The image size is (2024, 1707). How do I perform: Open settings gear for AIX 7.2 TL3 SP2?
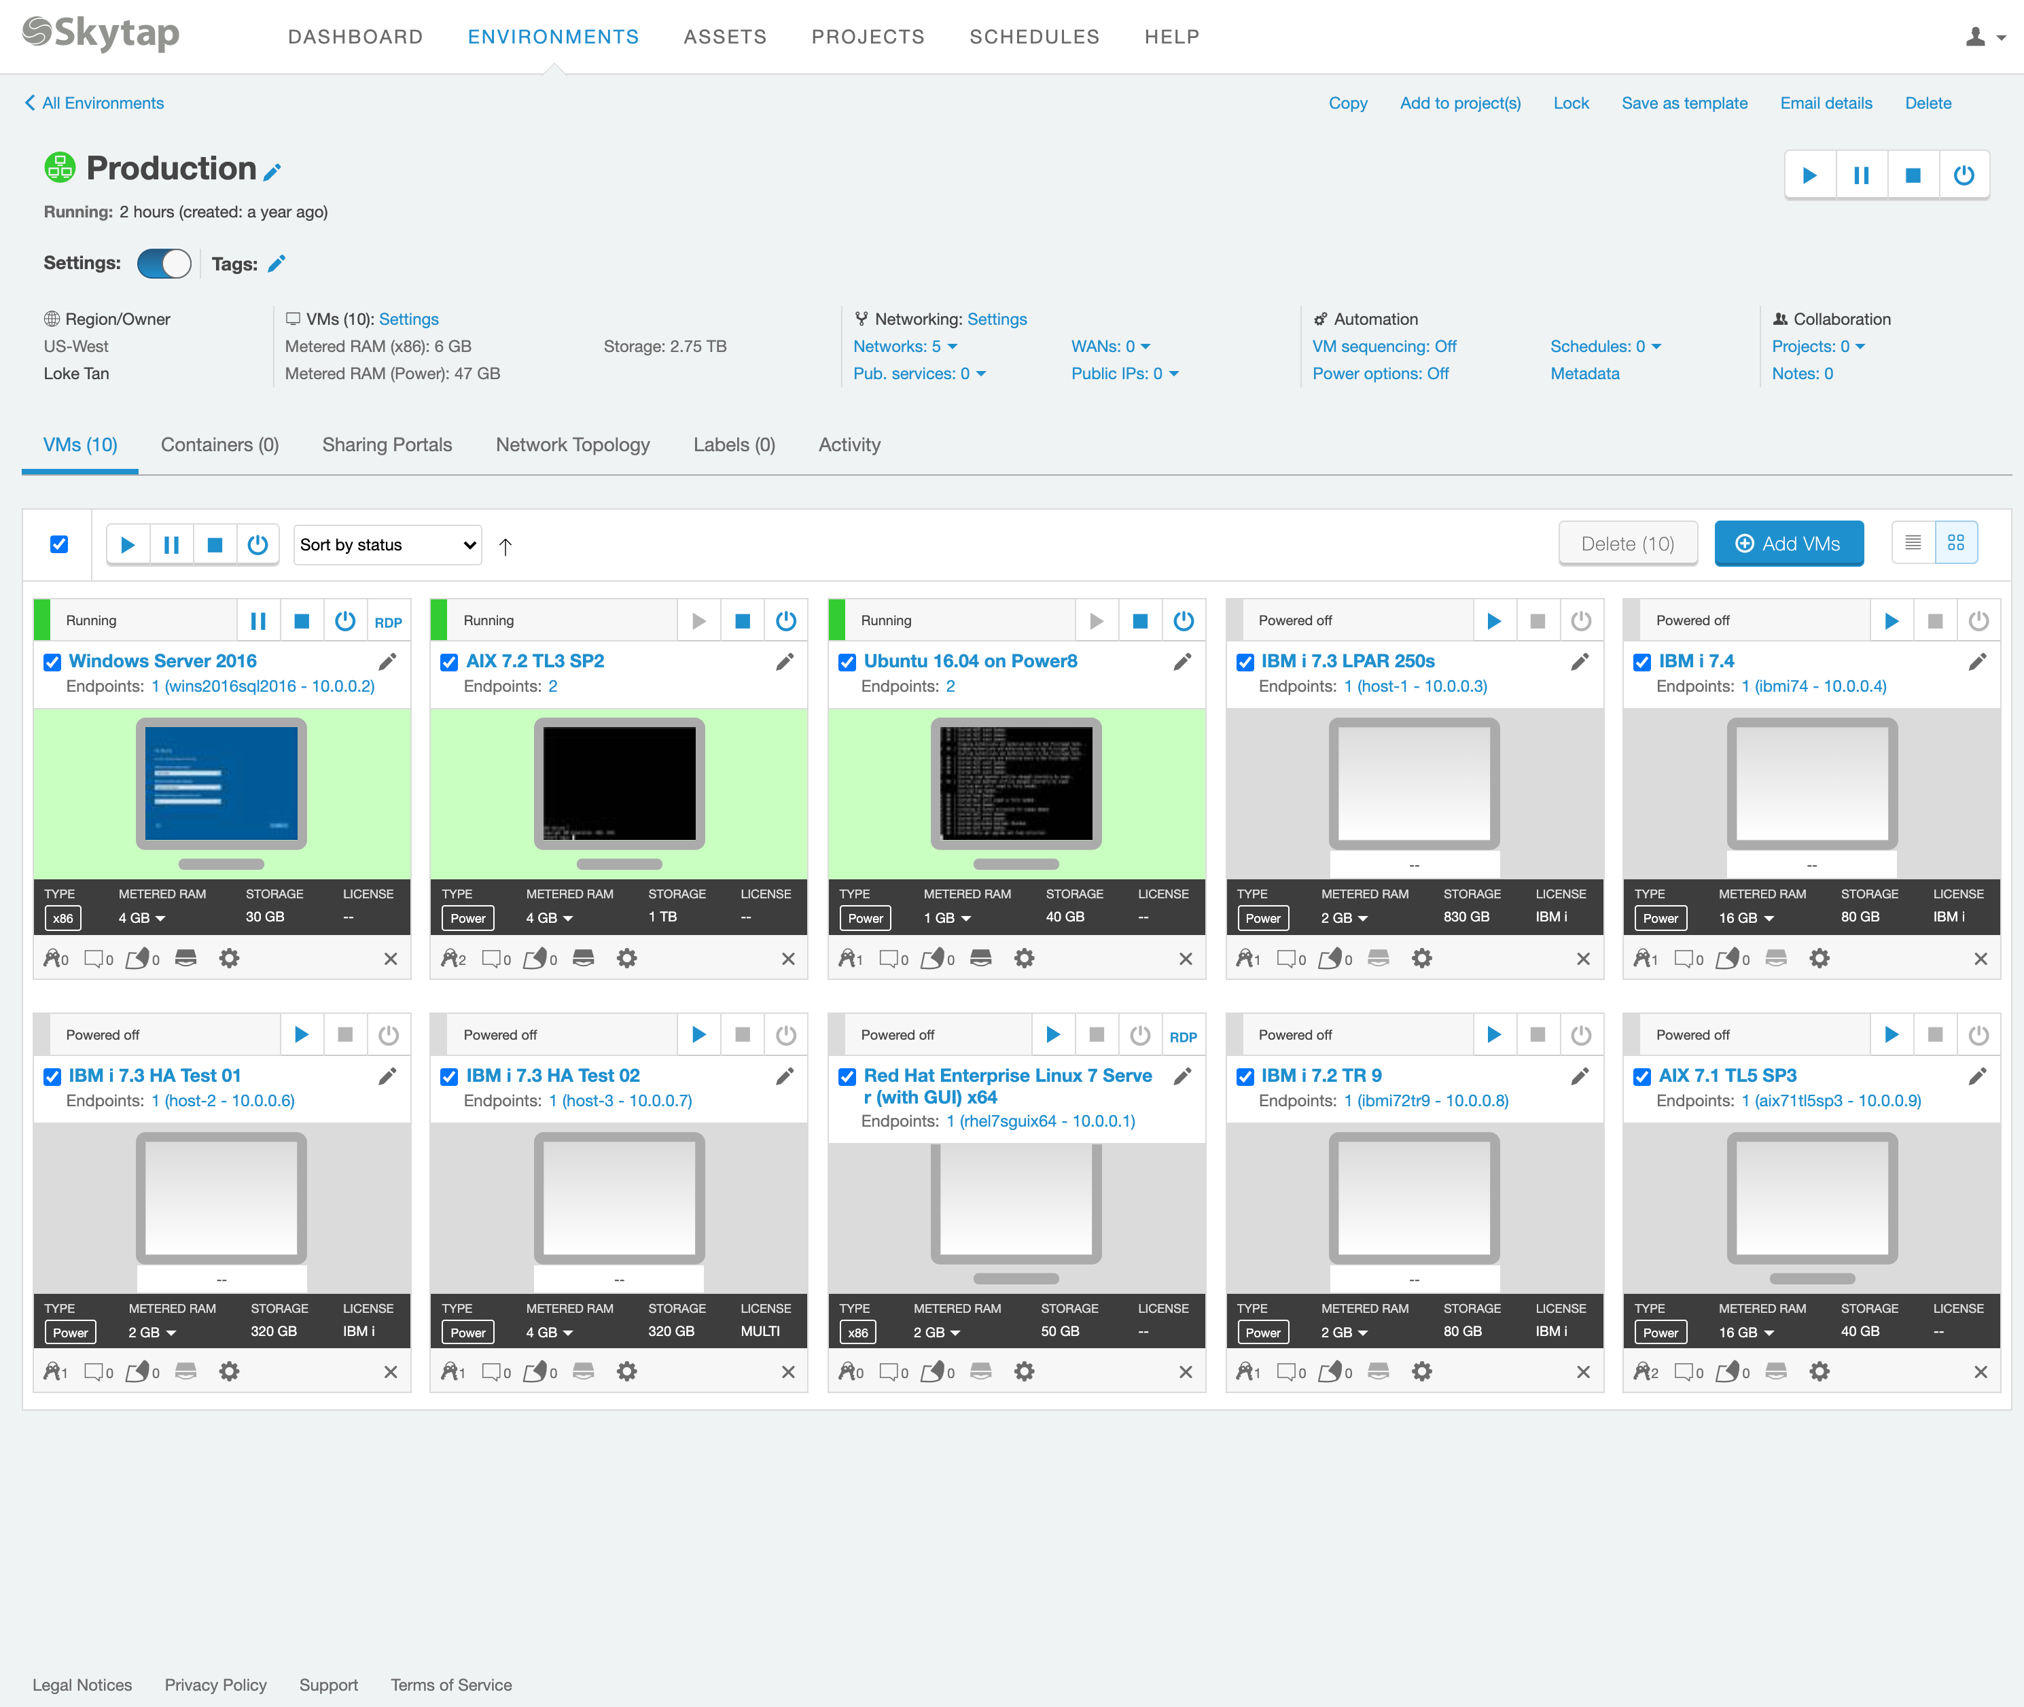click(x=627, y=959)
